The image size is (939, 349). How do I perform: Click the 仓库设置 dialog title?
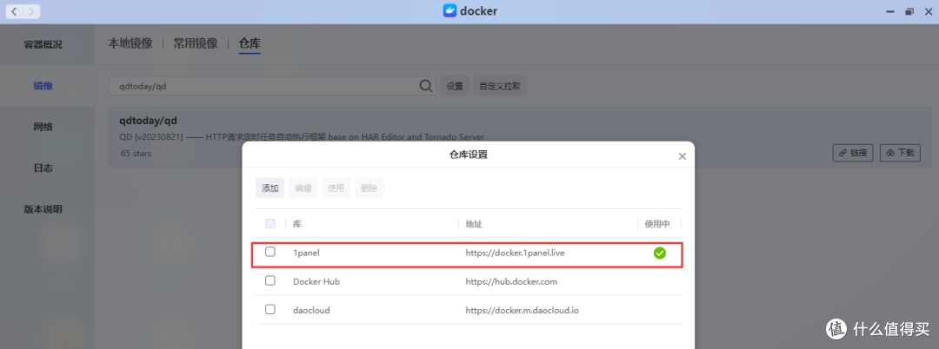(x=469, y=155)
